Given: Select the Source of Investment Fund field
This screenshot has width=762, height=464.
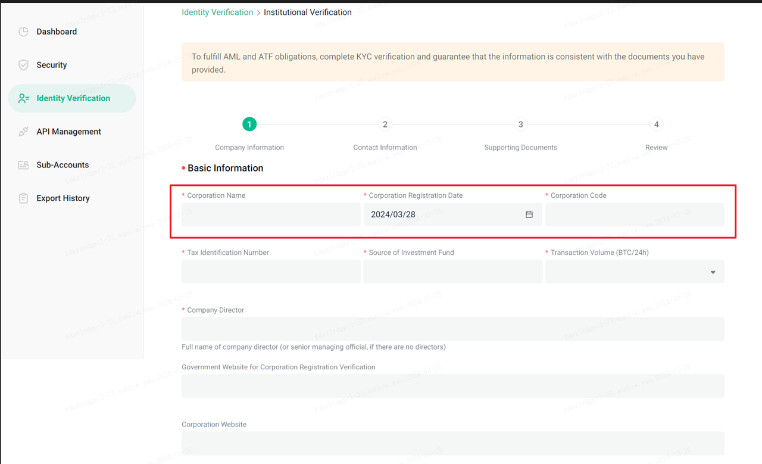Looking at the screenshot, I should (452, 272).
